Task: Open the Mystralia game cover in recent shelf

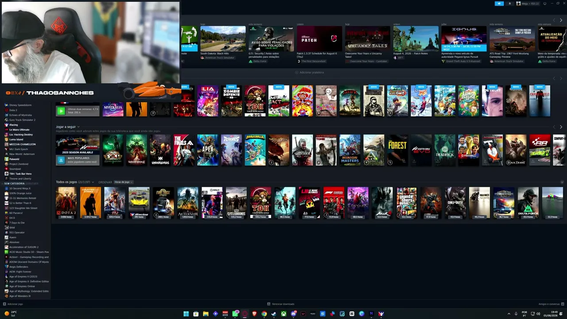Action: (x=113, y=109)
